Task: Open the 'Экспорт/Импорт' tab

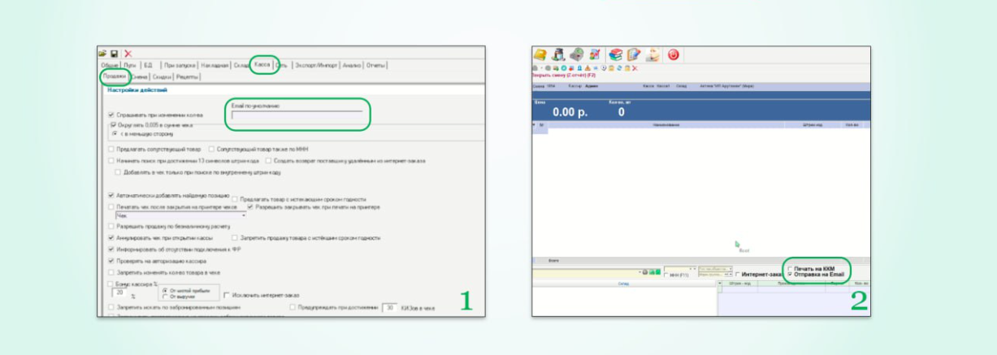Action: pos(316,65)
